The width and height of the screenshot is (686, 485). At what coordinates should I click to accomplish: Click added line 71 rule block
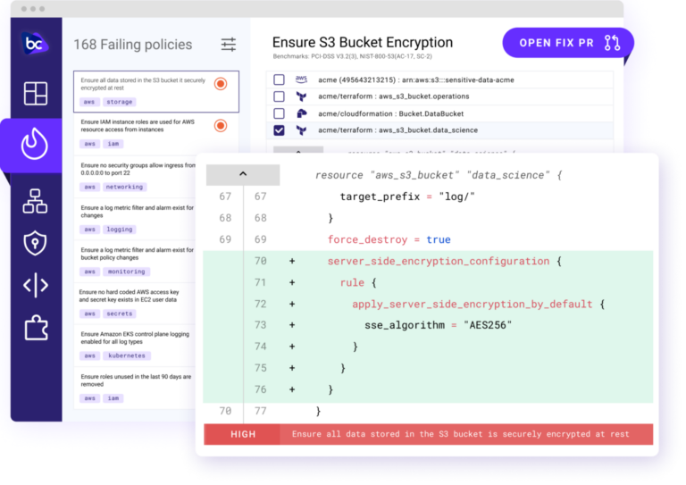tap(428, 282)
